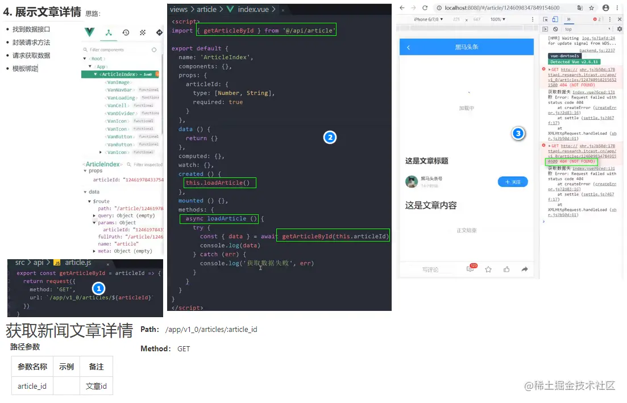
Task: Close the article.js editor tab
Action: pyautogui.click(x=107, y=264)
